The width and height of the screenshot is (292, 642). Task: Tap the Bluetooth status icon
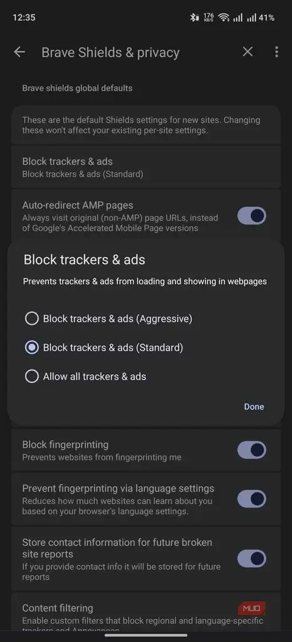pos(194,17)
